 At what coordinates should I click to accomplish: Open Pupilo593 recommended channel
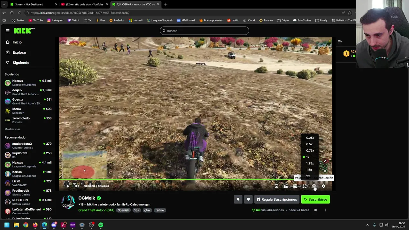click(28, 155)
